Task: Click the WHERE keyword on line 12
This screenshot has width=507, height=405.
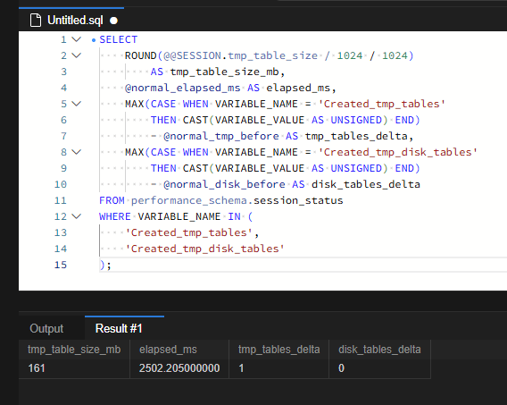Action: pos(115,216)
